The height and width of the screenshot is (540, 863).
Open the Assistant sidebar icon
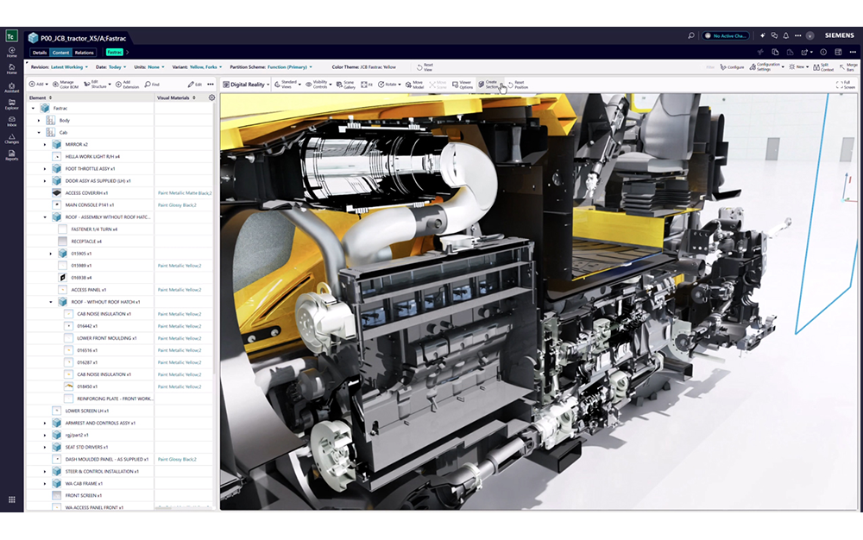(11, 87)
